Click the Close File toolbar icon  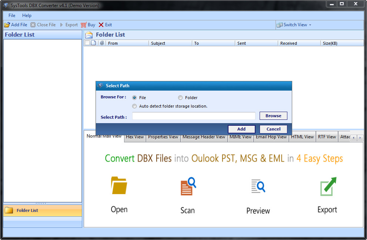33,25
